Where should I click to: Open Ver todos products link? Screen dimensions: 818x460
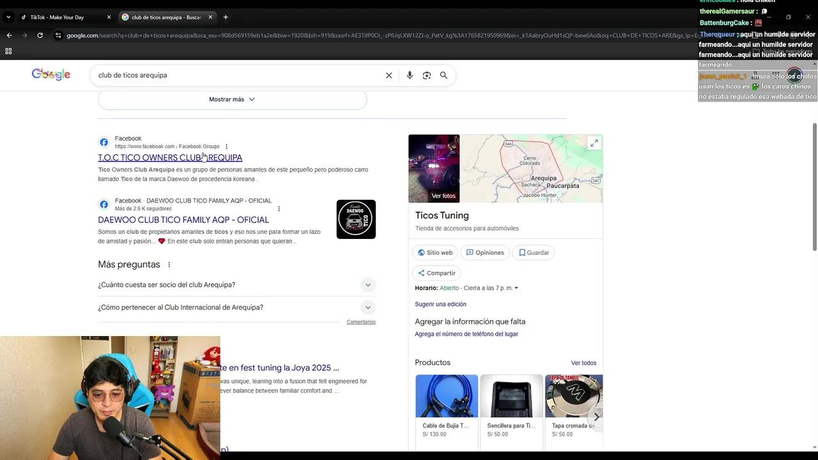click(x=583, y=363)
